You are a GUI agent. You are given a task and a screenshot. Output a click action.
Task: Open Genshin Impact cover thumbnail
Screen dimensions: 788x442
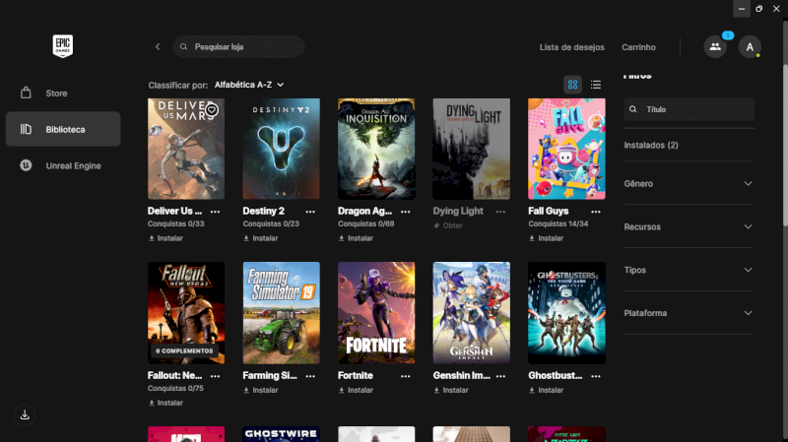point(472,312)
